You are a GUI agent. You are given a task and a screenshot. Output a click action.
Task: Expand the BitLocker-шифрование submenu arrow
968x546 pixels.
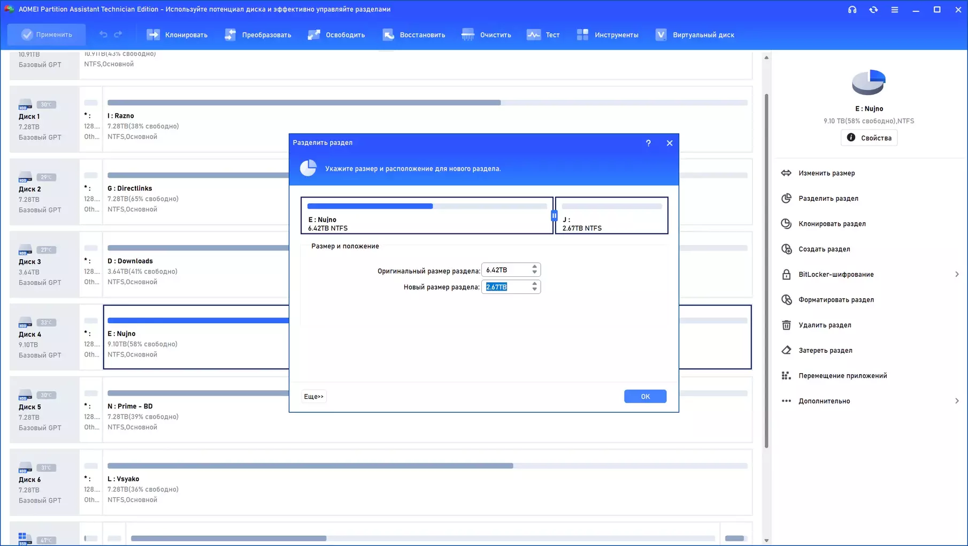point(957,275)
